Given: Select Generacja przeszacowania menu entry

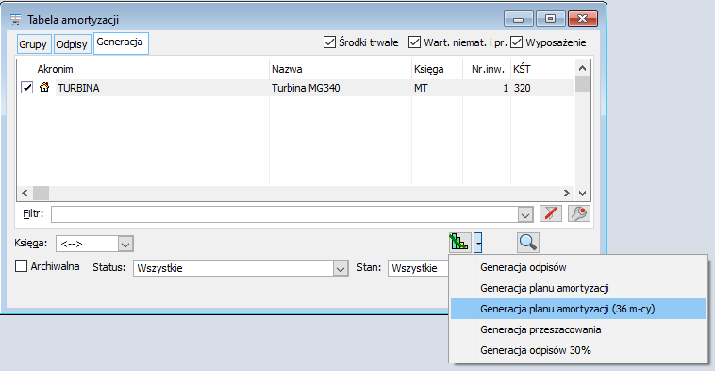Looking at the screenshot, I should (x=577, y=329).
